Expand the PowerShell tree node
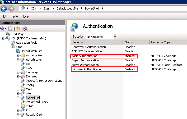Viewport: 187px width, 119px height. click(18, 98)
